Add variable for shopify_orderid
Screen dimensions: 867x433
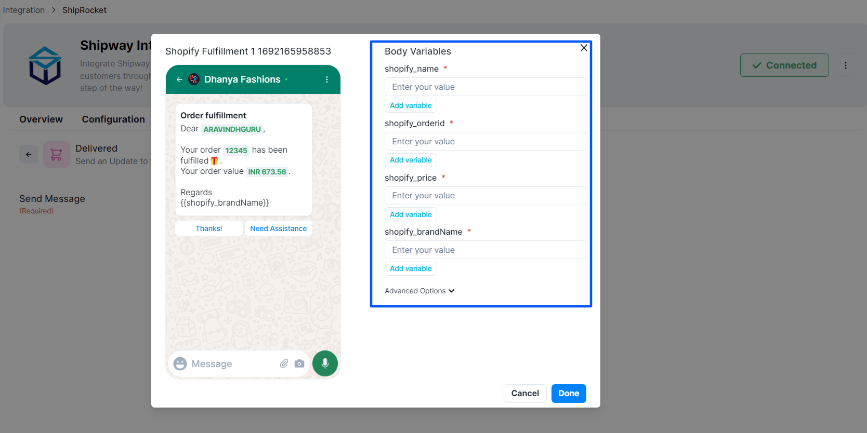coord(411,160)
